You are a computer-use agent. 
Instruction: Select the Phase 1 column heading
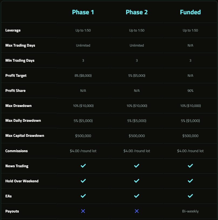[x=83, y=12]
